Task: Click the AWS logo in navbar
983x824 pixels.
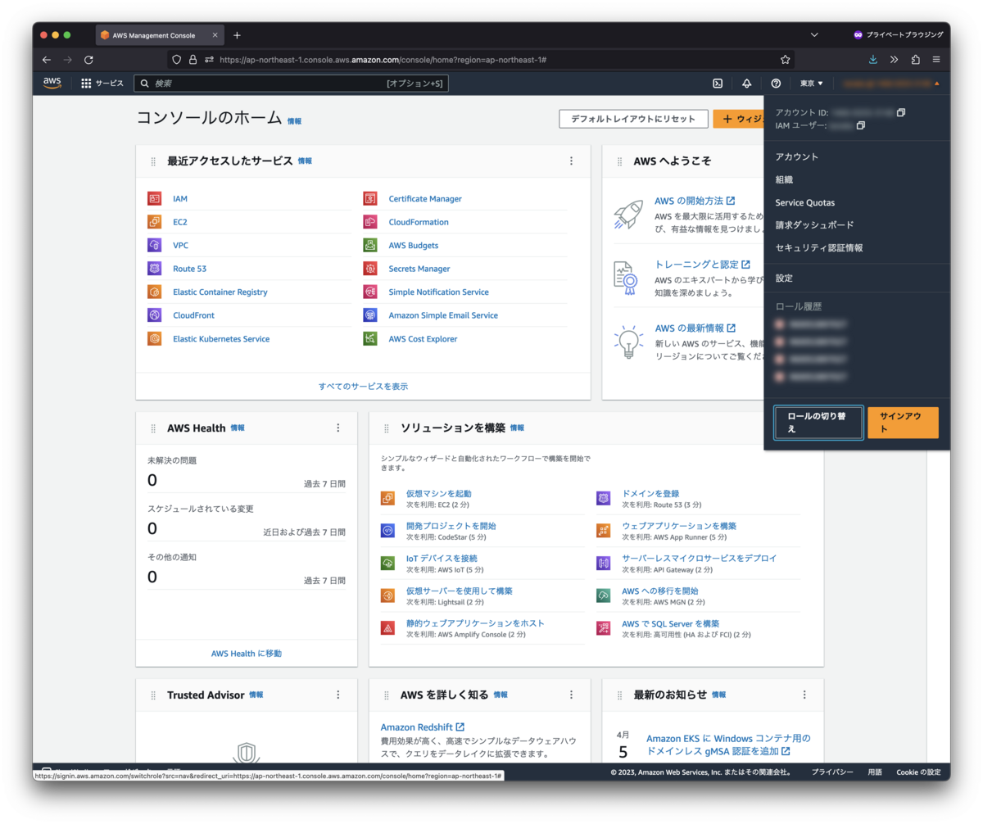Action: click(x=52, y=83)
